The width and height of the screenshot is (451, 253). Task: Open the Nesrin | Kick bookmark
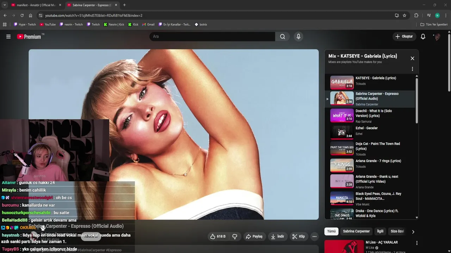[x=114, y=25]
